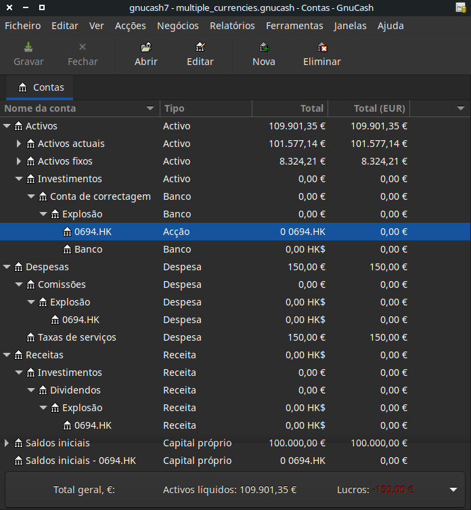Screen dimensions: 471x510
Task: Click the bank icon beside Taxas de serviços
Action: click(30, 337)
